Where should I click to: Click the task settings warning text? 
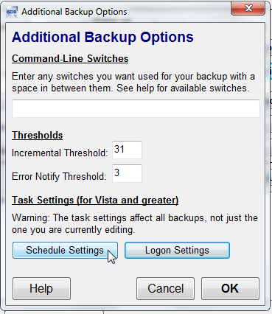click(135, 224)
